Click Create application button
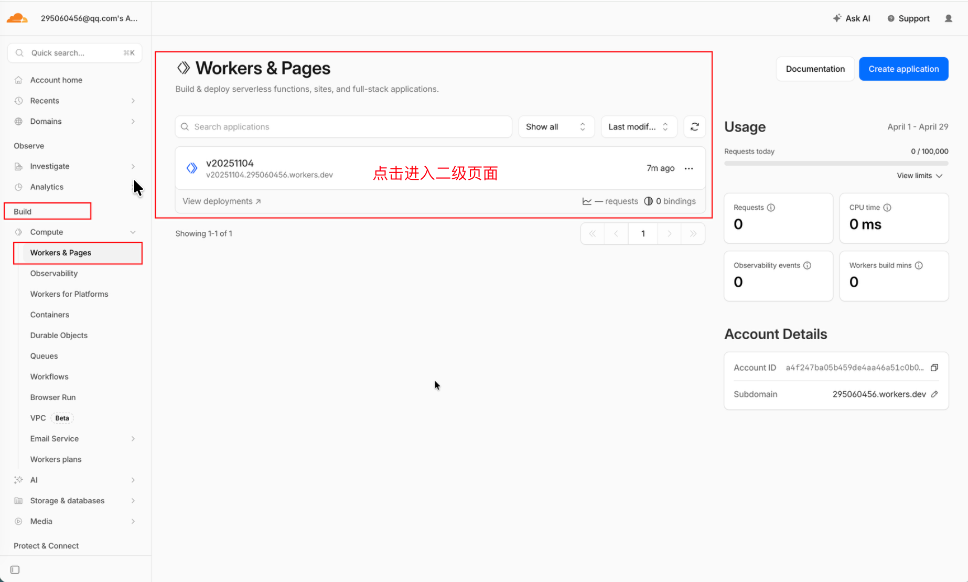The width and height of the screenshot is (968, 582). (x=904, y=69)
